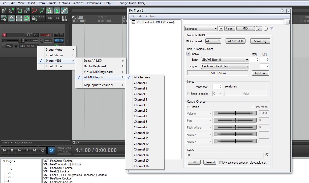Check the Snap to scale checkbox
The width and height of the screenshot is (309, 183).
188,94
